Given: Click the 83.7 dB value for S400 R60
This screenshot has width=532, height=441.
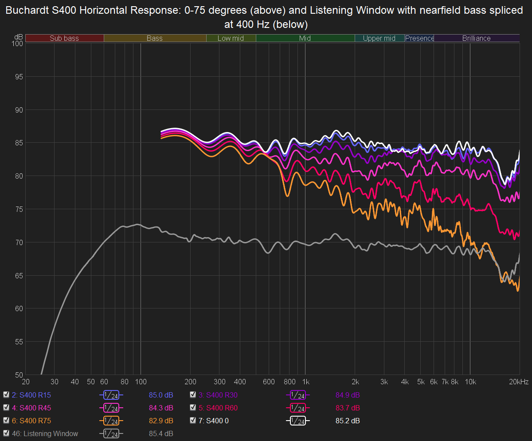Looking at the screenshot, I should click(x=348, y=407).
